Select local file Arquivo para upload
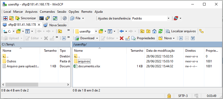This screenshot has width=223, height=99. coord(21,66)
